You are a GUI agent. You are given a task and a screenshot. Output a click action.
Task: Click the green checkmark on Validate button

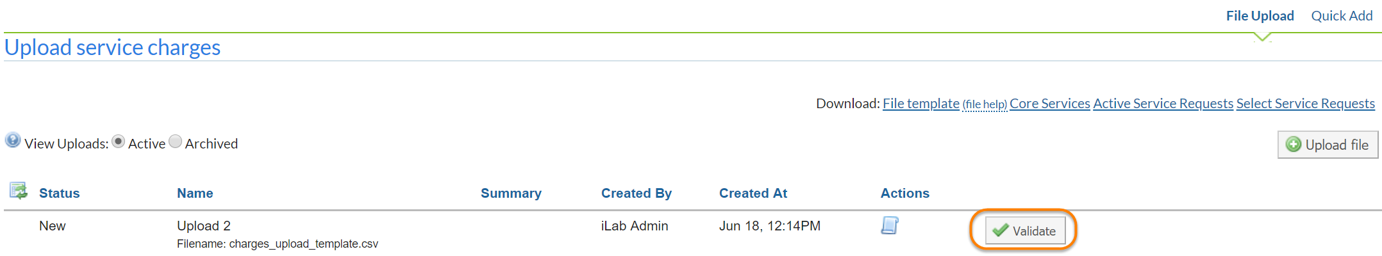click(1000, 230)
